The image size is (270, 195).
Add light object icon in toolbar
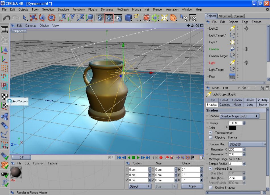coord(164,18)
